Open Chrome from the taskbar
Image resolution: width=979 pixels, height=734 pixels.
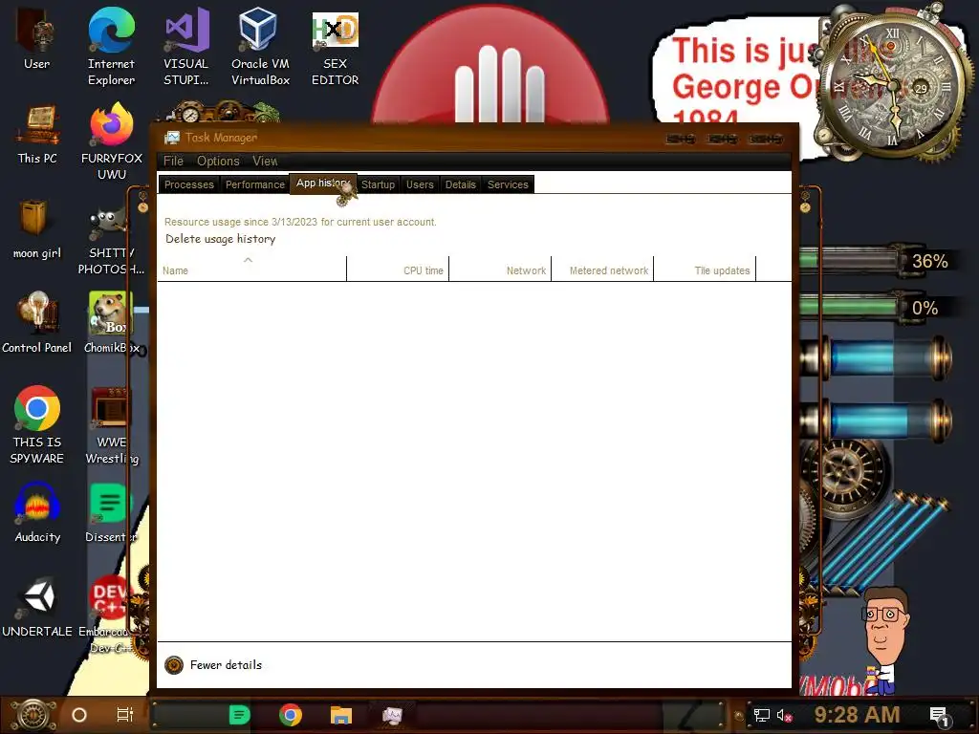point(291,715)
